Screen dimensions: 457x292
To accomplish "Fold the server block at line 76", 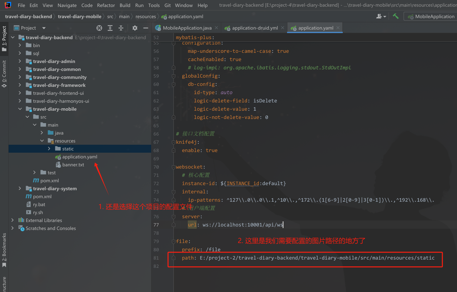I will pyautogui.click(x=173, y=217).
